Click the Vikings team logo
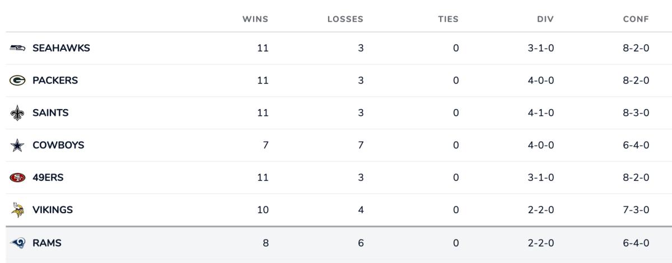The width and height of the screenshot is (672, 263). 17,210
